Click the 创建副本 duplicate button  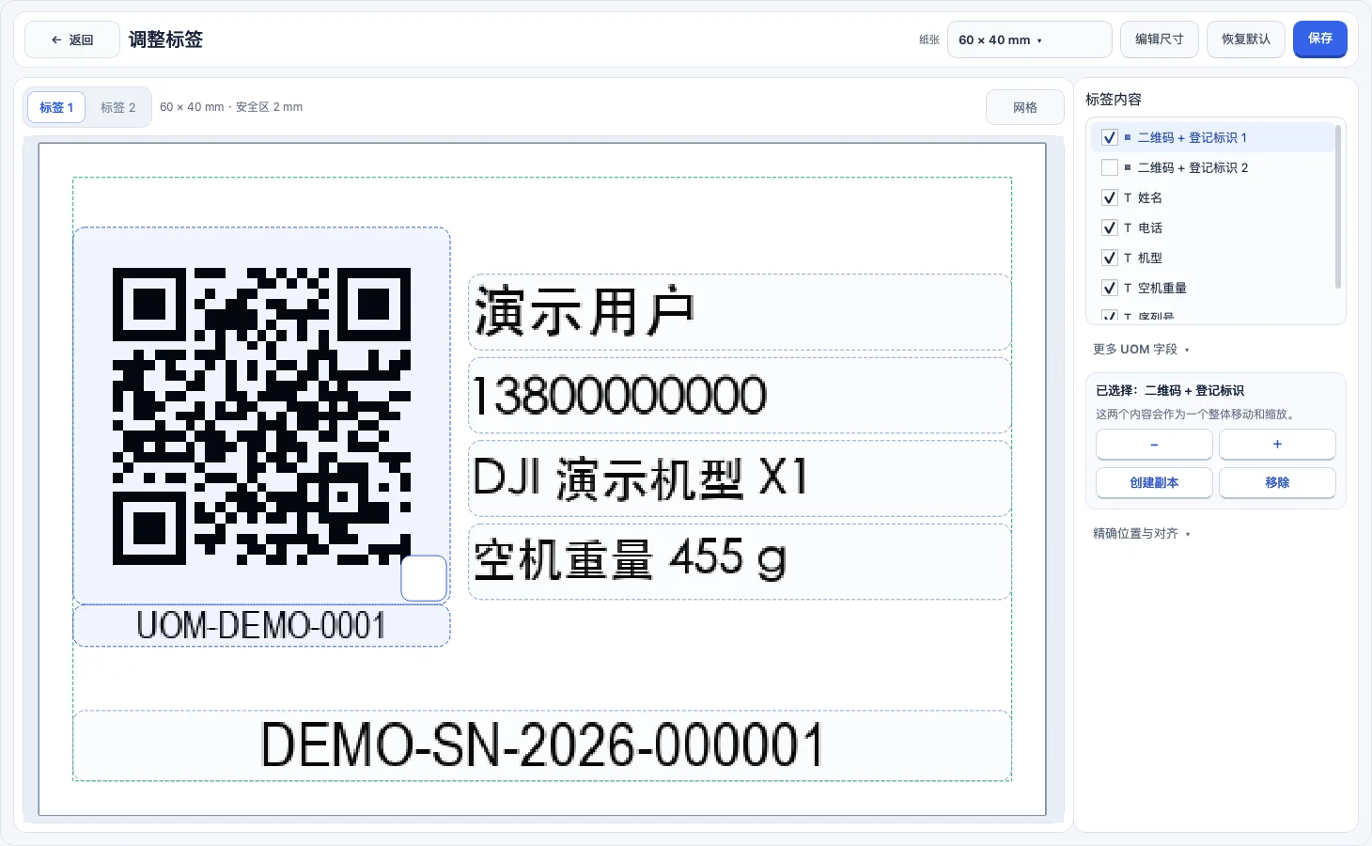(1154, 482)
